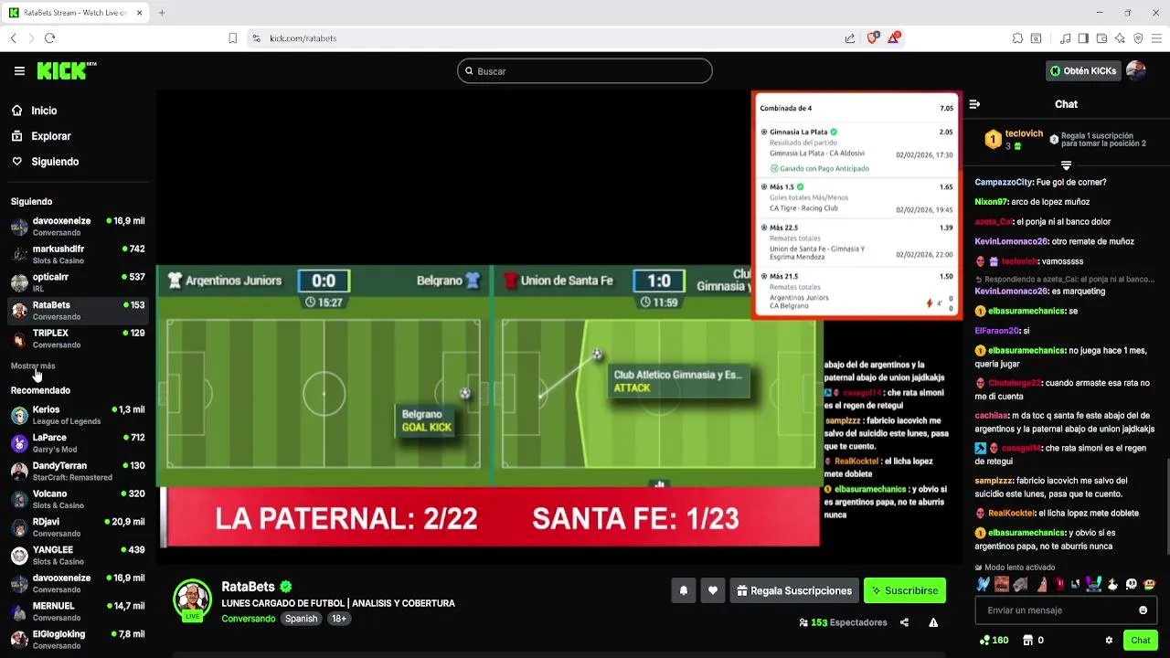
Task: Open recommended channel Kerios
Action: [78, 415]
